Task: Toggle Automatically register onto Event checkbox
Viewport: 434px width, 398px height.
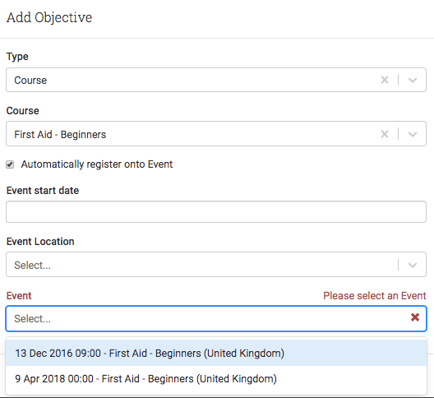Action: [10, 164]
